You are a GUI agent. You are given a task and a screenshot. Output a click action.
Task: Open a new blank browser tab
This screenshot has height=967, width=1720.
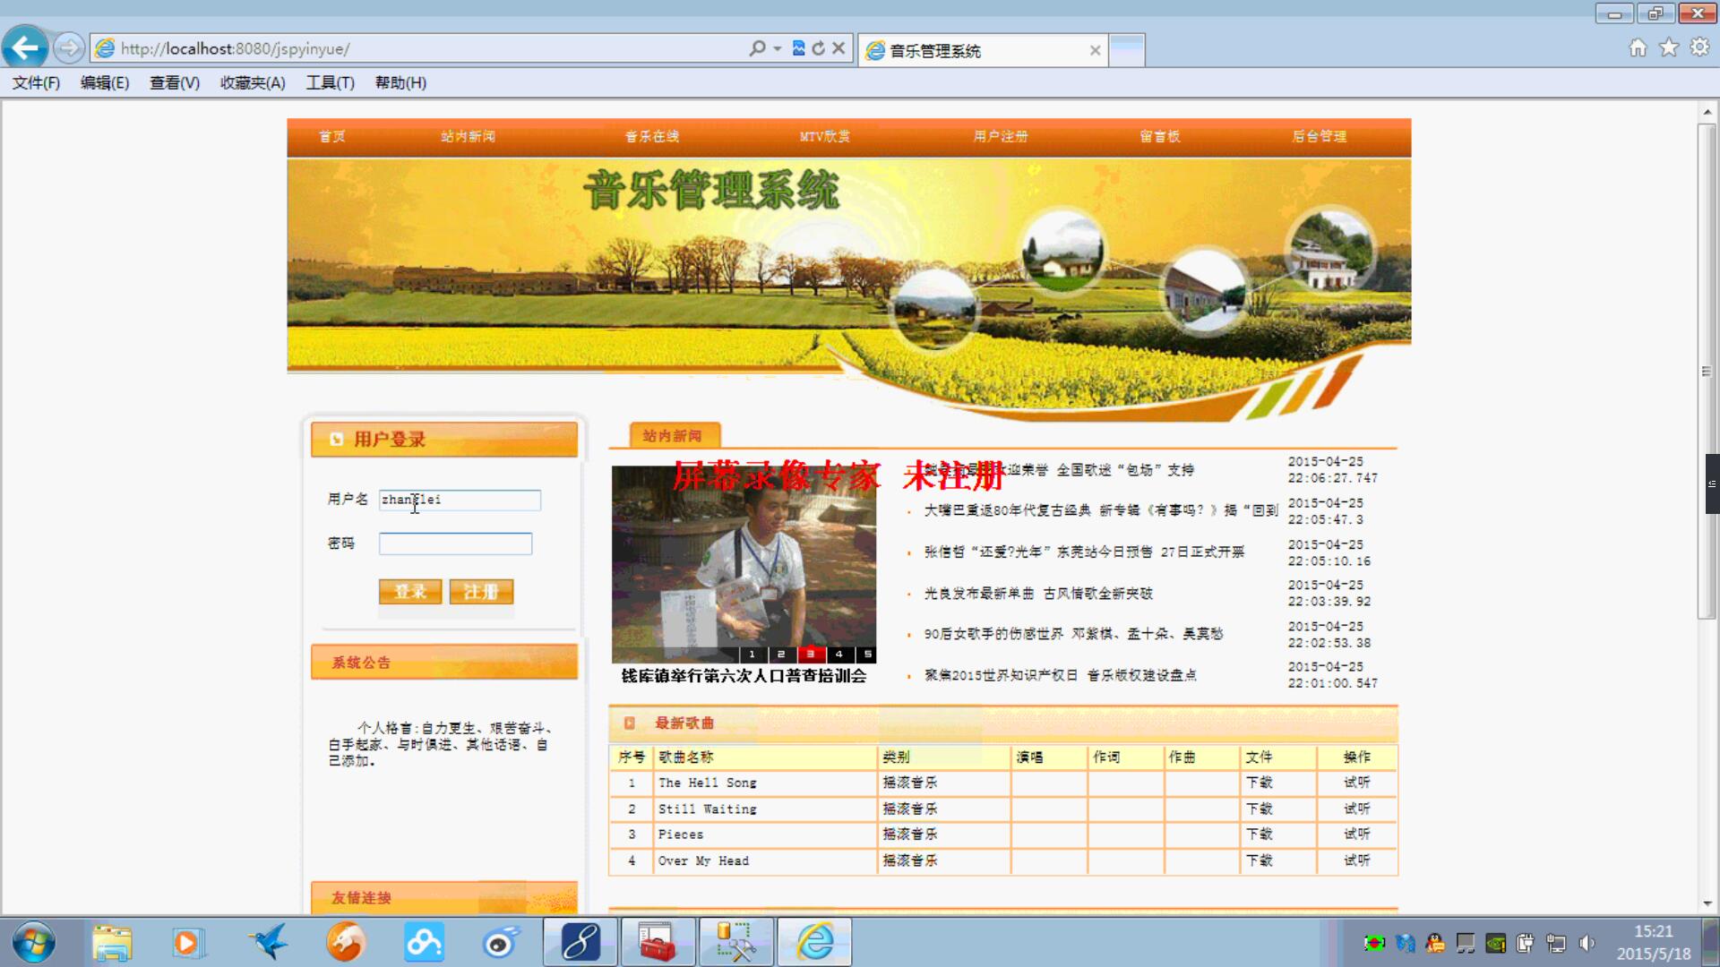[x=1127, y=50]
